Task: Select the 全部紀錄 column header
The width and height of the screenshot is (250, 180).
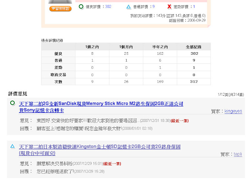Action: point(193,47)
